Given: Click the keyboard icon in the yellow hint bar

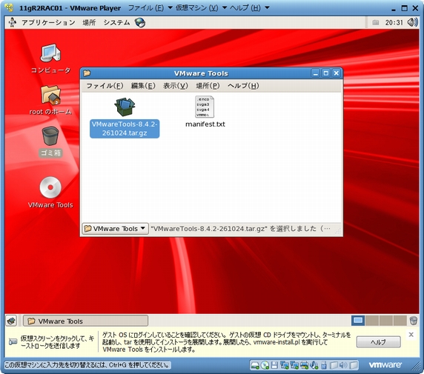Looking at the screenshot, I should (13, 342).
